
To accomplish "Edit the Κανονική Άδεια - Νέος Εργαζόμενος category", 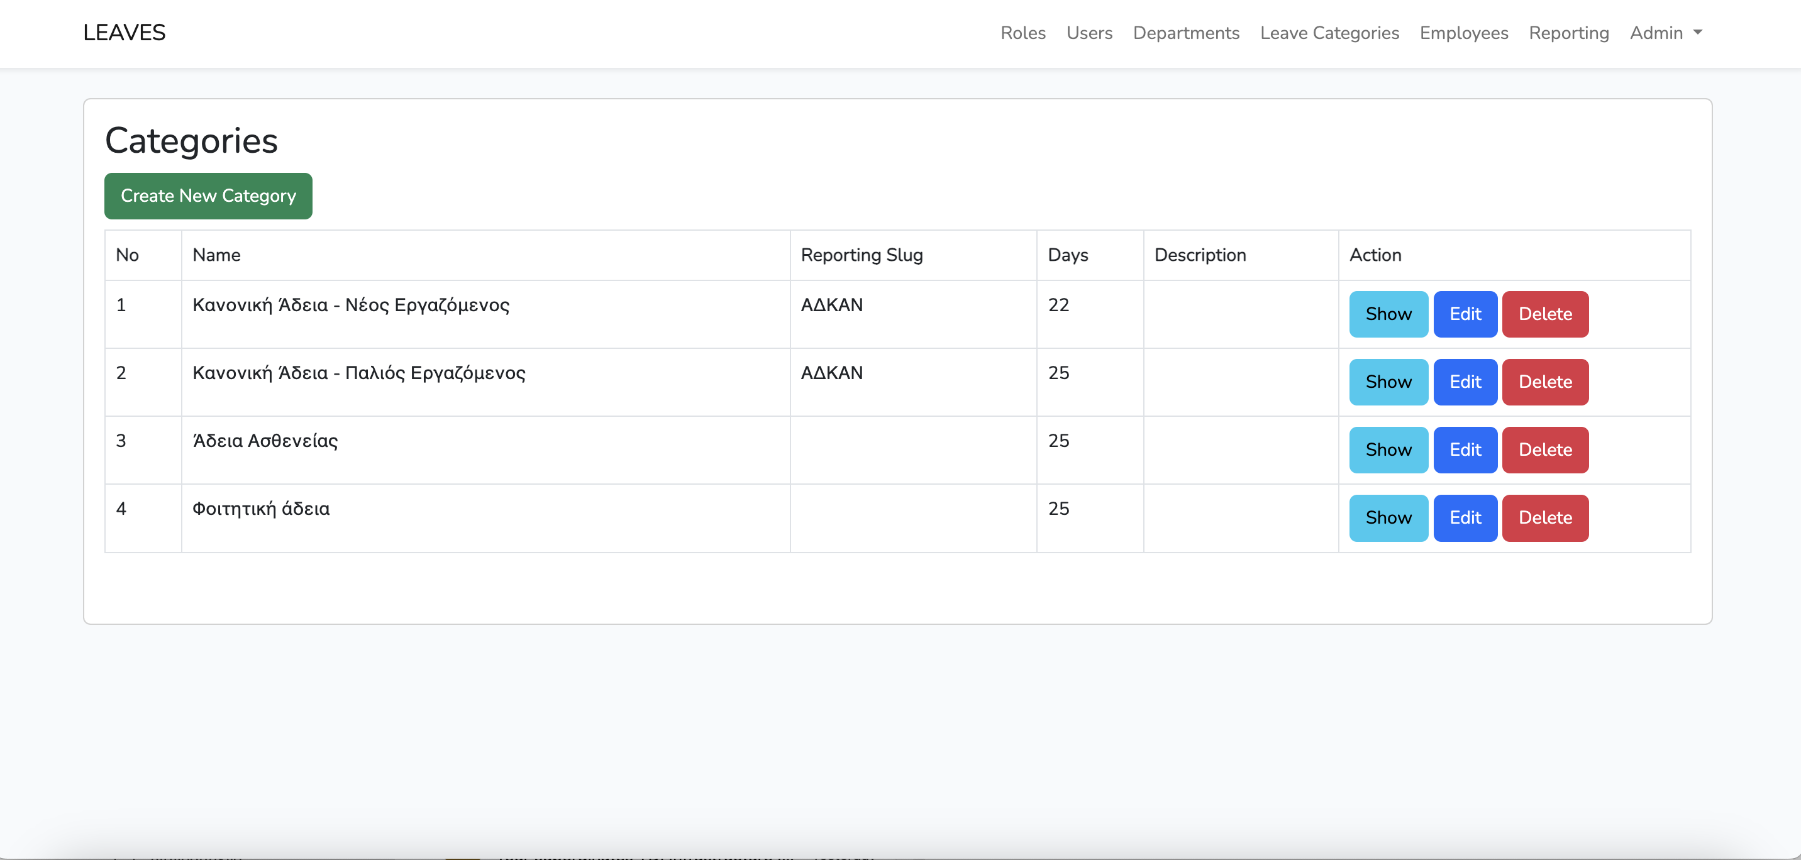I will 1465,314.
